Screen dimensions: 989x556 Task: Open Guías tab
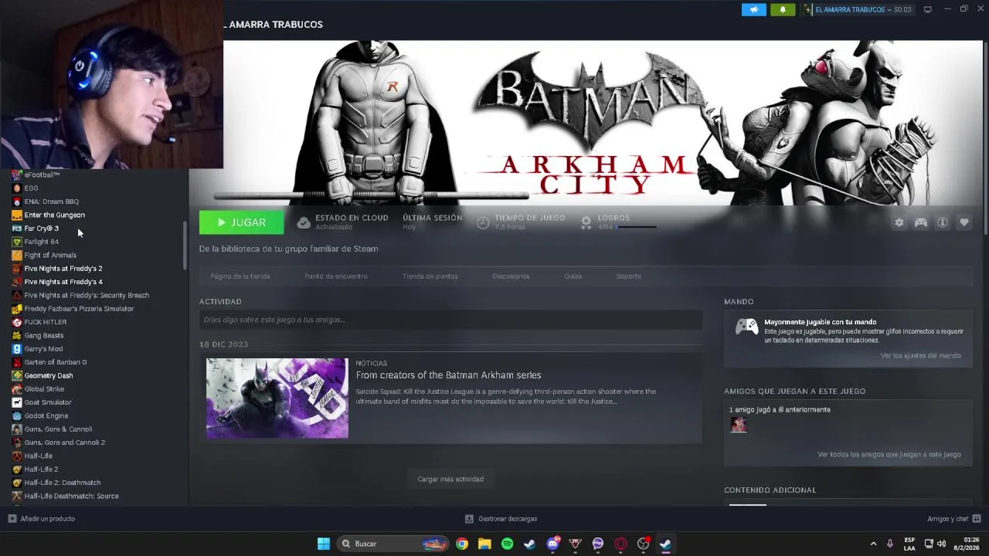pos(573,276)
